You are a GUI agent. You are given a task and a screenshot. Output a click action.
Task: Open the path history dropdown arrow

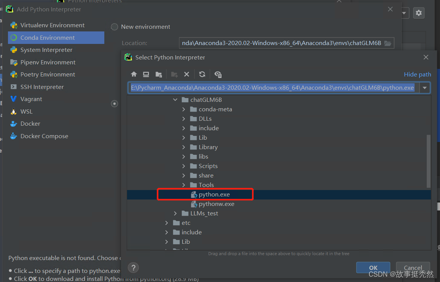424,88
